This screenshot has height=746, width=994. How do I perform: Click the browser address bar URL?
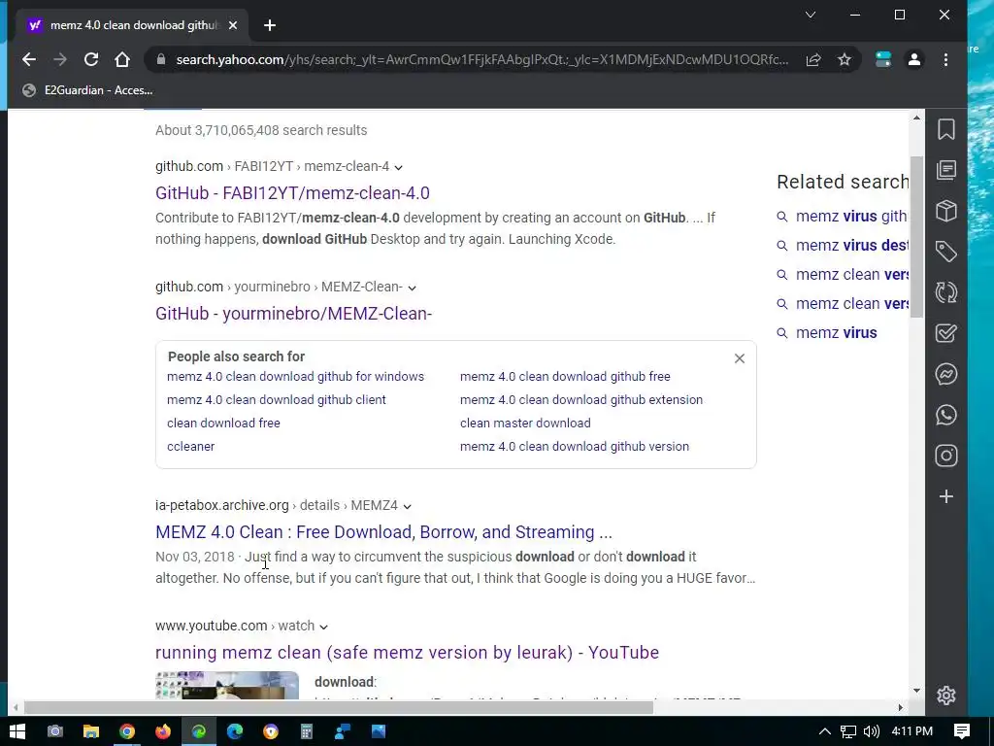[x=481, y=59]
